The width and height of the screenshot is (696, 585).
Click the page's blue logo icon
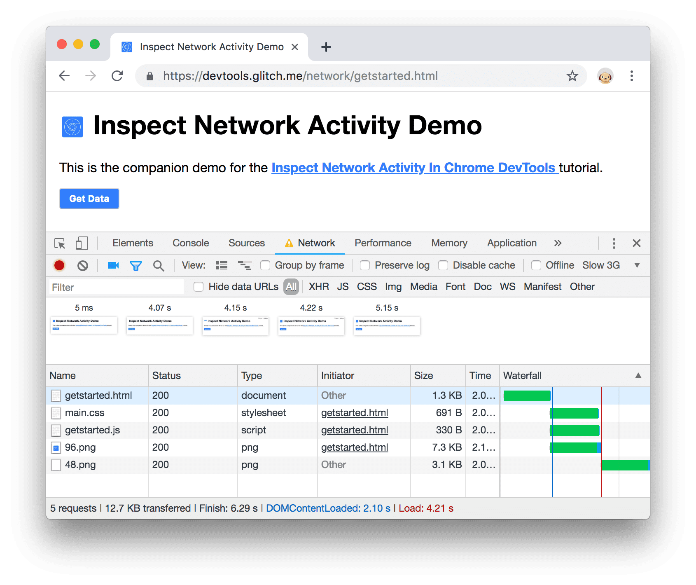(72, 126)
